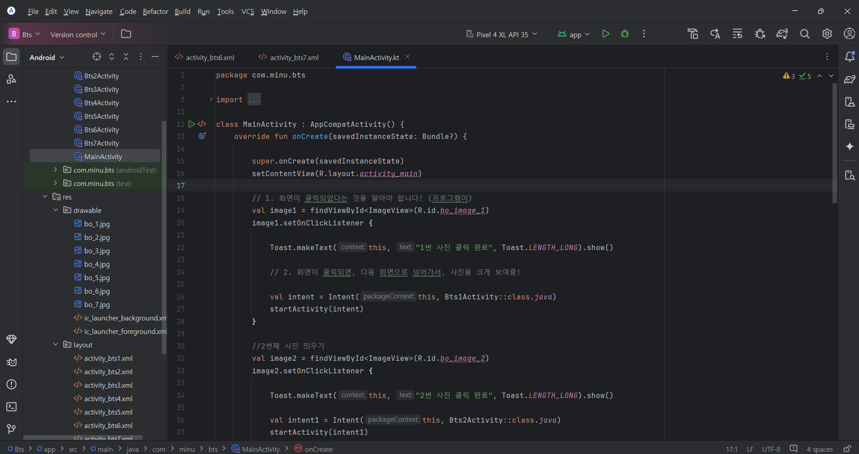Run the app with the green play button
859x454 pixels.
(606, 34)
